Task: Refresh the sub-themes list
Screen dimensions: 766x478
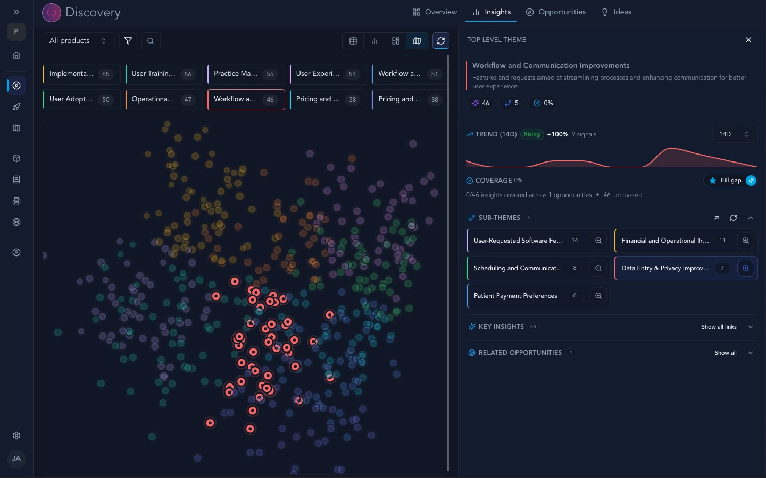Action: pyautogui.click(x=734, y=218)
